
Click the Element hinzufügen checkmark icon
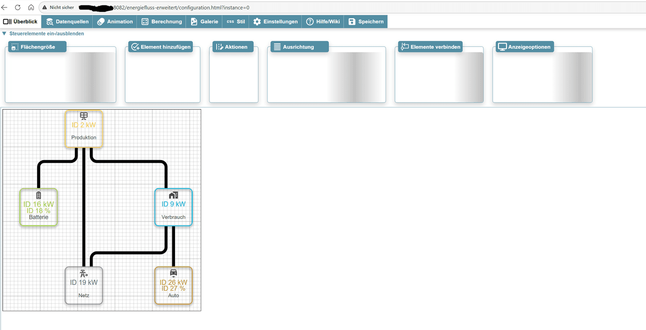pos(135,47)
